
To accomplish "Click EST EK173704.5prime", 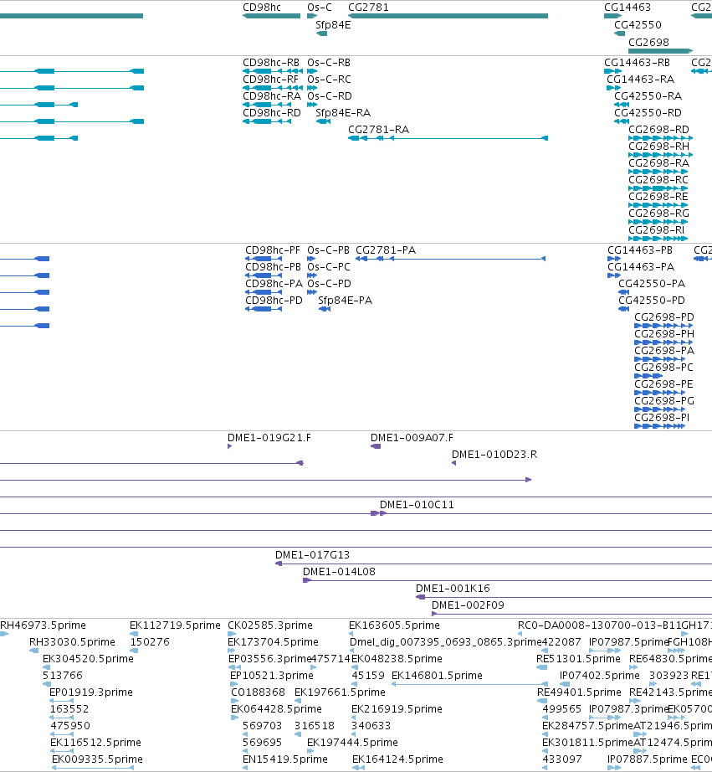I will [273, 642].
